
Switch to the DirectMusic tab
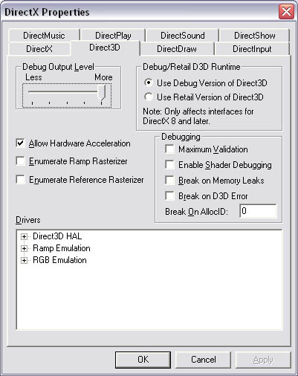pyautogui.click(x=44, y=36)
